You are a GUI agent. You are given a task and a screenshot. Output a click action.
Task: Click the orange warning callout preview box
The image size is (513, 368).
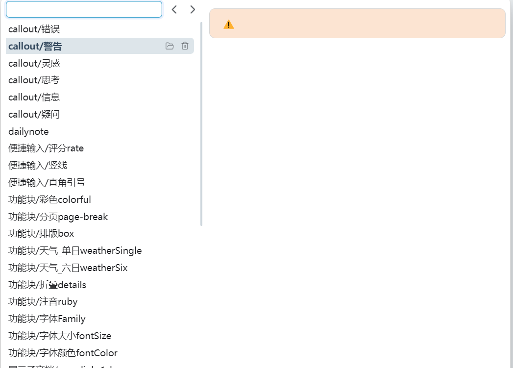coord(357,23)
